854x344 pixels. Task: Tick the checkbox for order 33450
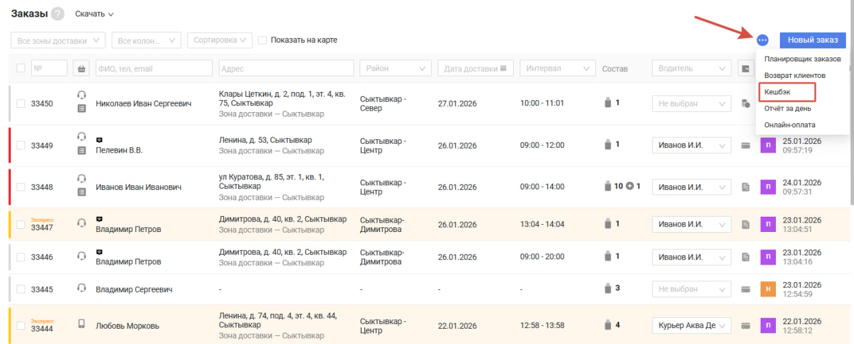pos(21,104)
